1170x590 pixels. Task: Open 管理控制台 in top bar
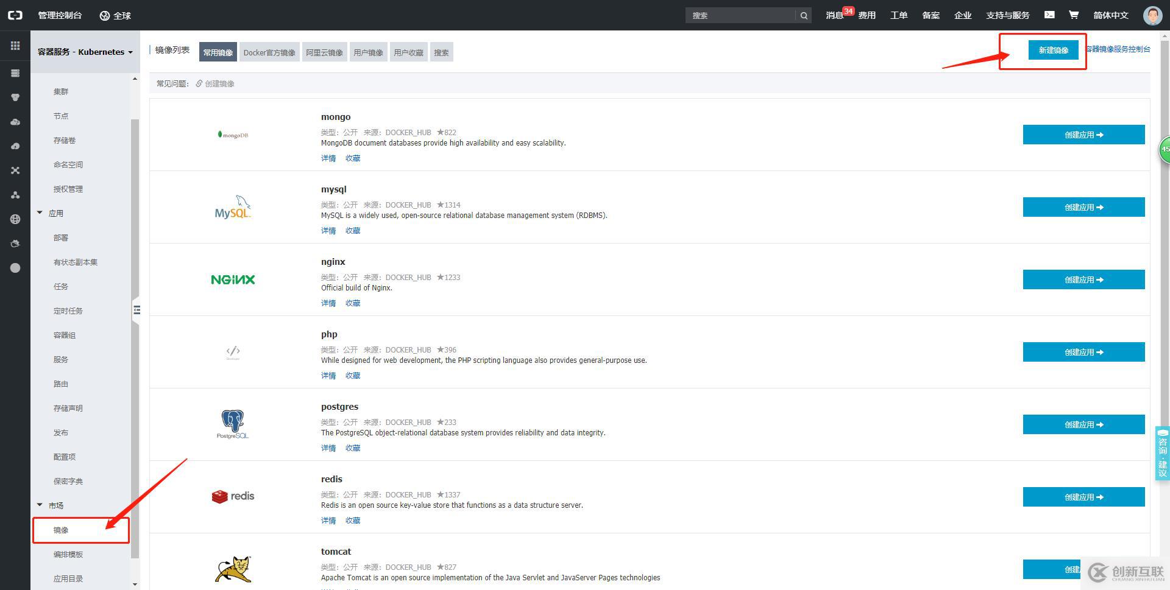(60, 15)
